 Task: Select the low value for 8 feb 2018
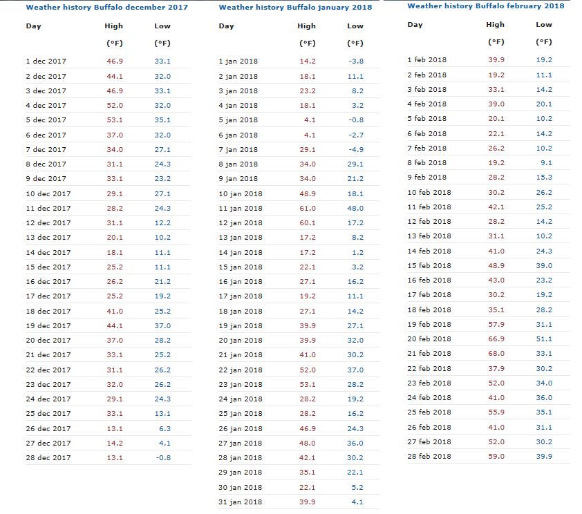pyautogui.click(x=546, y=163)
